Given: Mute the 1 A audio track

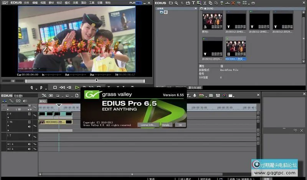Looking at the screenshot, I should click(x=29, y=144).
